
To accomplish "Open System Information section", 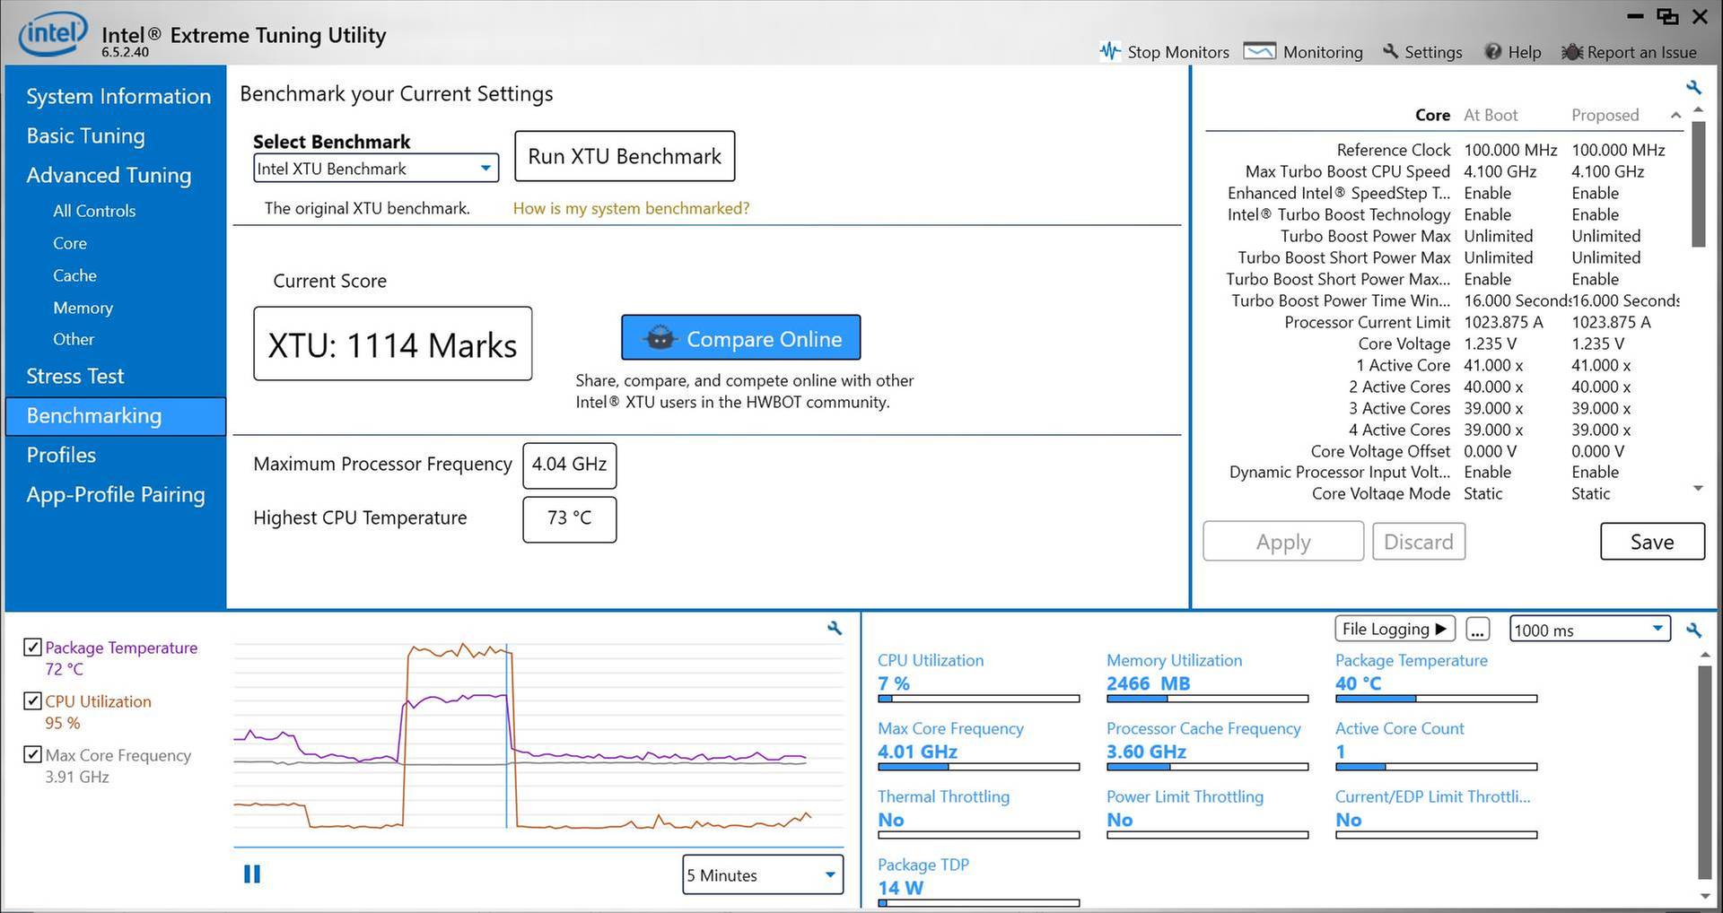I will (x=118, y=96).
